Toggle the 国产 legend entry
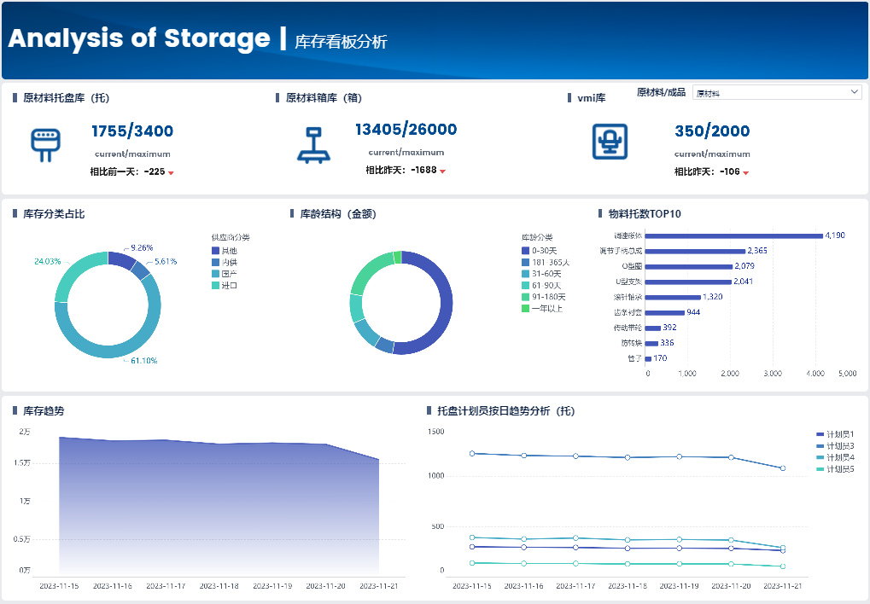Image resolution: width=870 pixels, height=604 pixels. [225, 274]
